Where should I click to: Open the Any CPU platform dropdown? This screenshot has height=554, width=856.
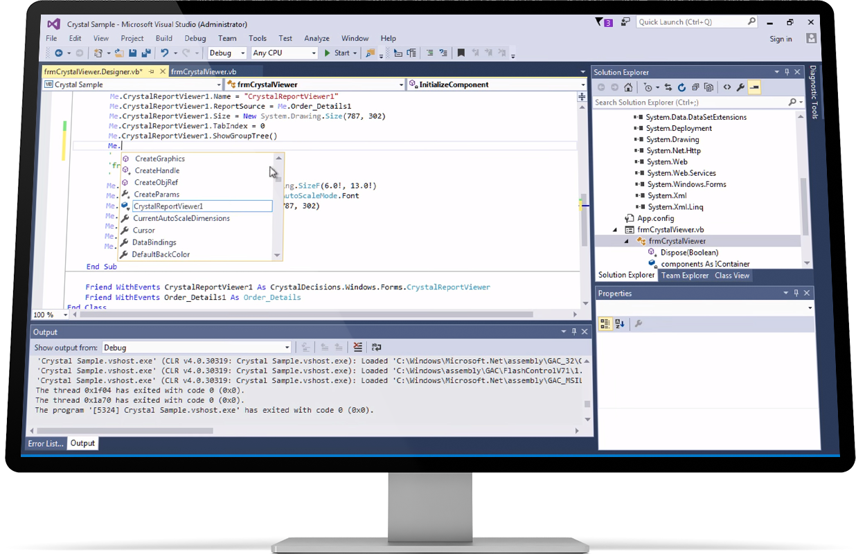pos(284,53)
